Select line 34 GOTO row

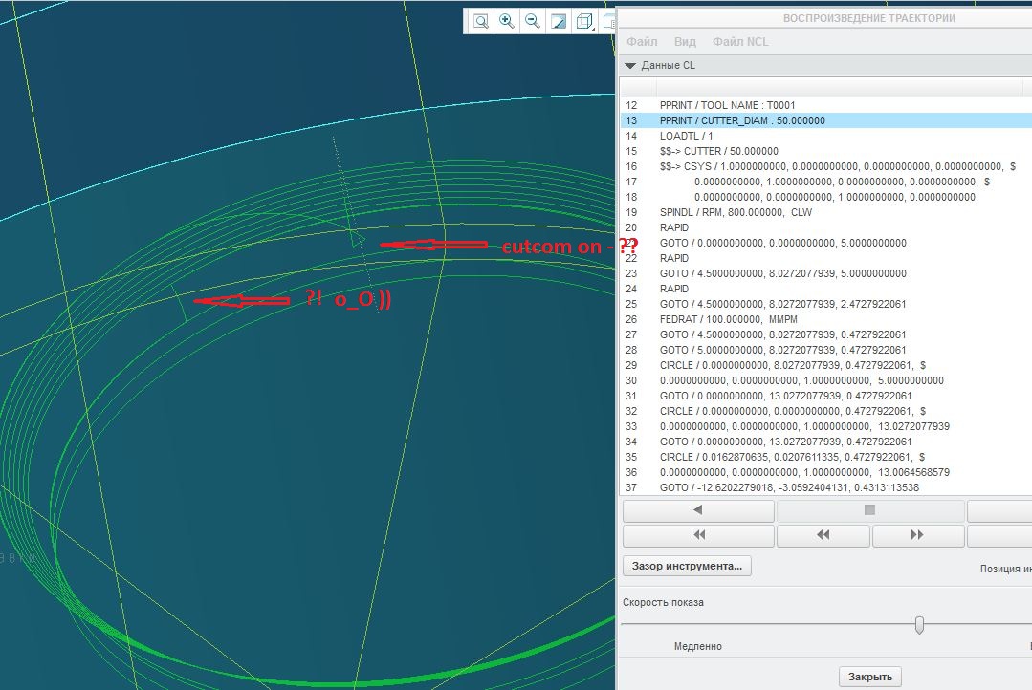[826, 442]
